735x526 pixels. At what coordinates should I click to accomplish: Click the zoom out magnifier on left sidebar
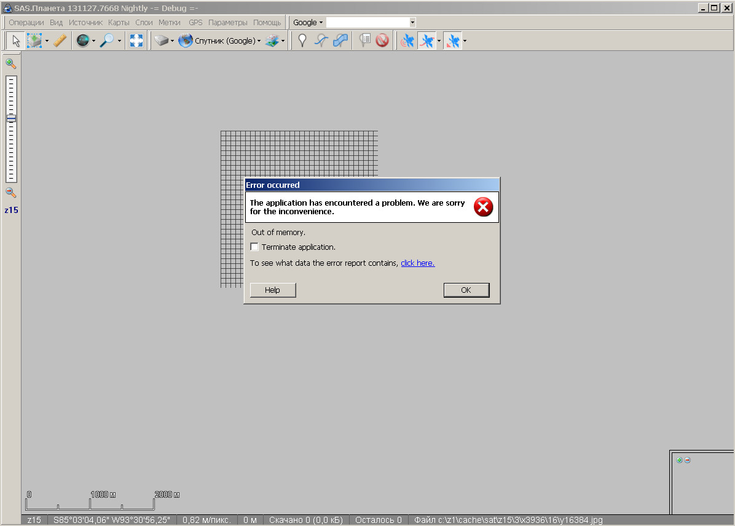(10, 192)
